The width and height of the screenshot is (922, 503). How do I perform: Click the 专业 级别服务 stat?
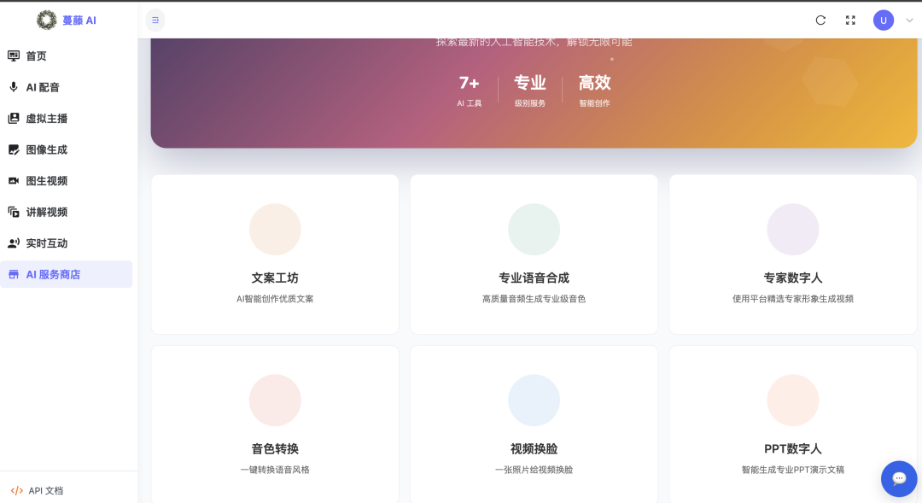coord(530,91)
